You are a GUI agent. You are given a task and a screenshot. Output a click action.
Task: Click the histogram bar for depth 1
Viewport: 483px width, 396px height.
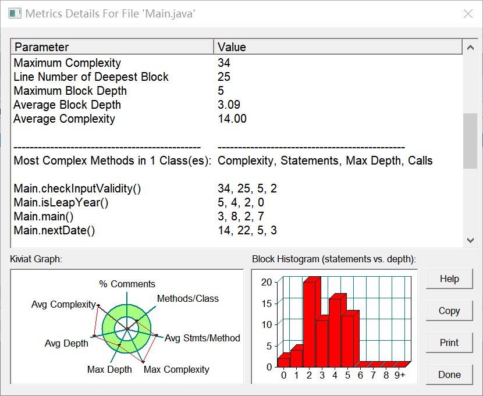point(297,358)
